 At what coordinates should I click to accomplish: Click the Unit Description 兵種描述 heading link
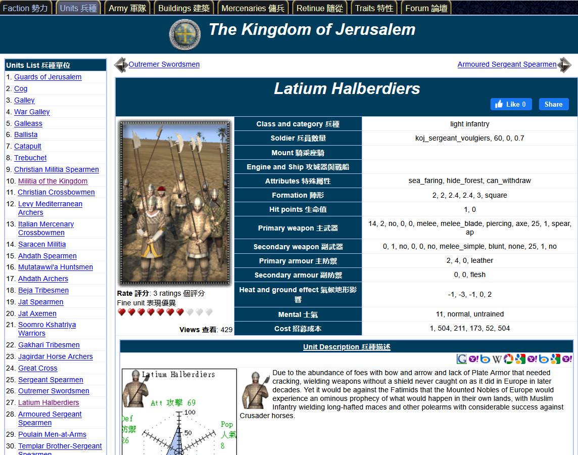click(347, 347)
